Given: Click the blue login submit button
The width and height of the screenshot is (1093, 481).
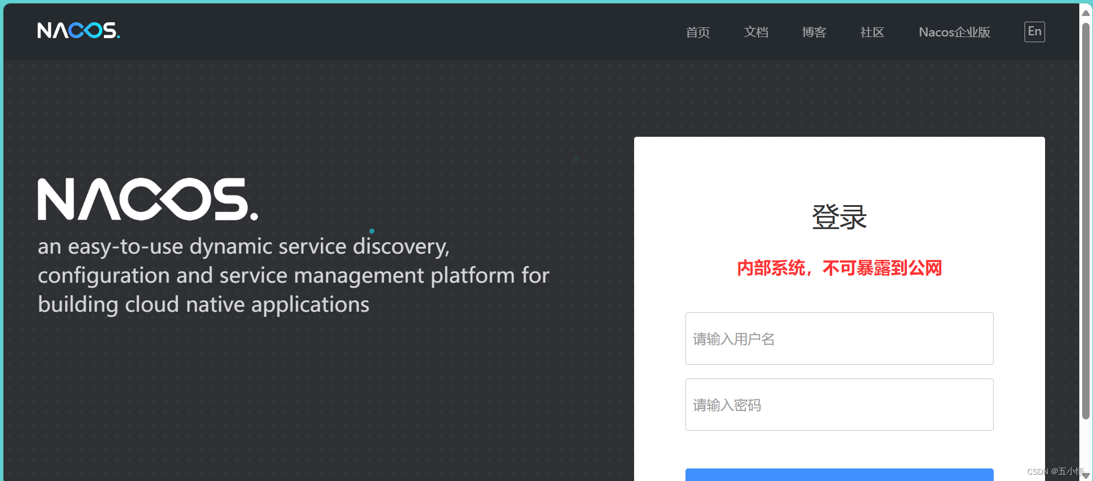Looking at the screenshot, I should point(839,475).
